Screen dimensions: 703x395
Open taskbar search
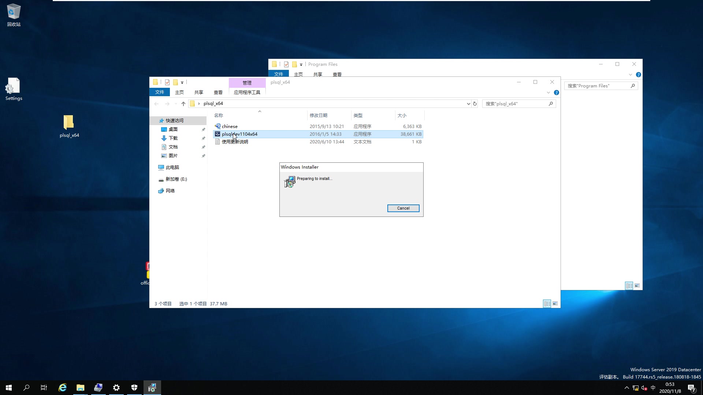point(26,388)
